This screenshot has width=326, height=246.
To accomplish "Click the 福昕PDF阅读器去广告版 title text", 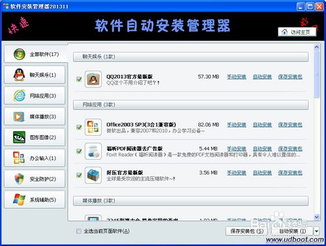I will [x=134, y=149].
